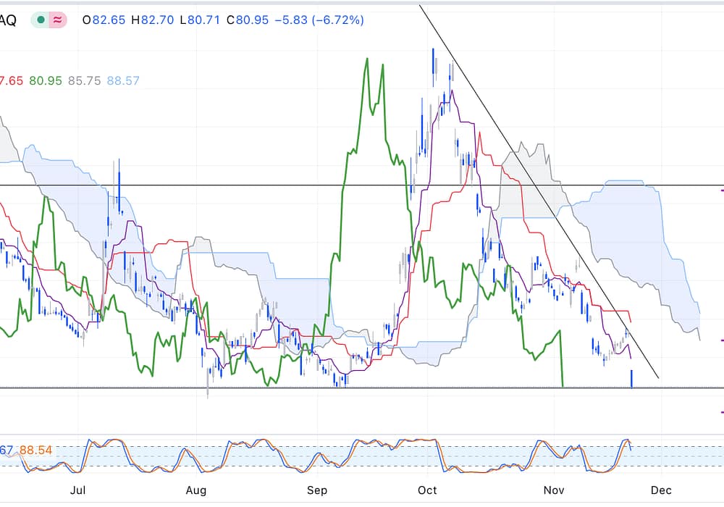Click the Dec label on time axis
This screenshot has width=724, height=507.
pyautogui.click(x=661, y=490)
